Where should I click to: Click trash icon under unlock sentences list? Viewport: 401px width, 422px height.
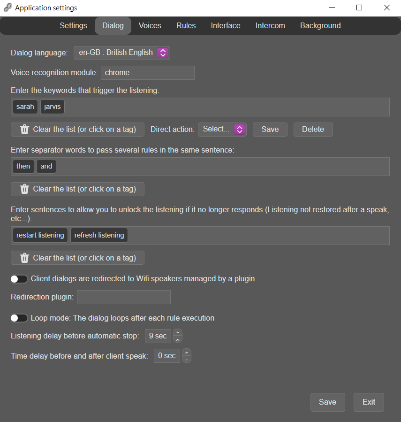coord(24,258)
